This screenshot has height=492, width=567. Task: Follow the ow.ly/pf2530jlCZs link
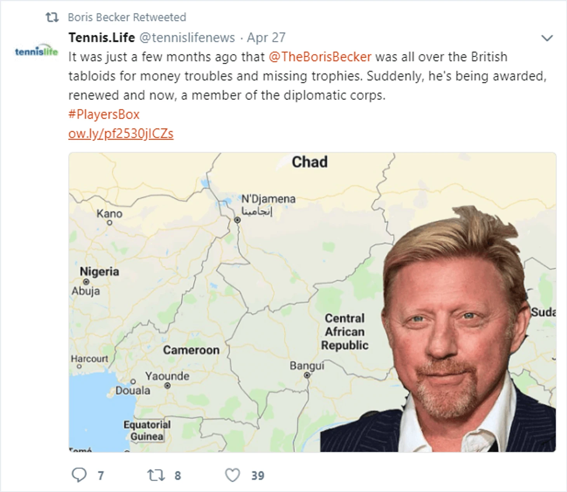tap(121, 134)
